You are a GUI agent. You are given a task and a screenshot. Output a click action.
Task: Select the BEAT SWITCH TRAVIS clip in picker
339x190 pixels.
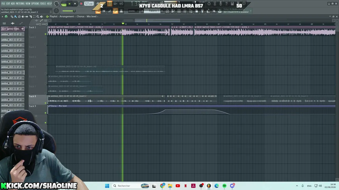pos(12,29)
